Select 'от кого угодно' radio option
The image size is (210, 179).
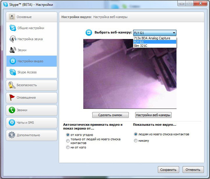68,135
